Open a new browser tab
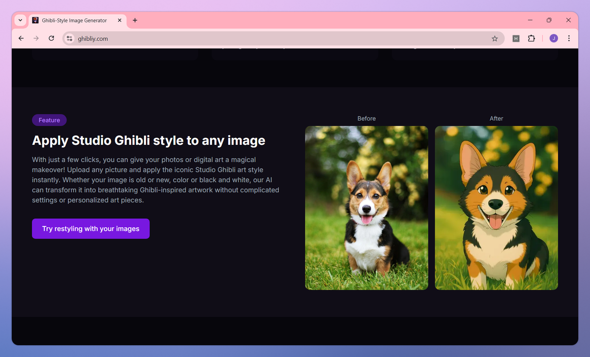Screen dimensions: 590x357 [135, 20]
